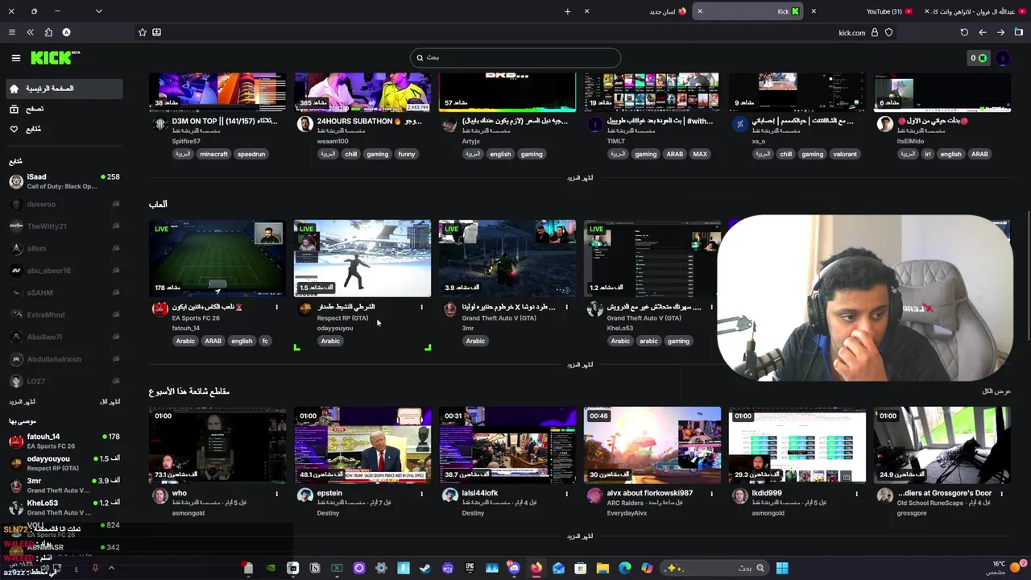
Task: Go back using browser back arrow
Action: point(983,32)
